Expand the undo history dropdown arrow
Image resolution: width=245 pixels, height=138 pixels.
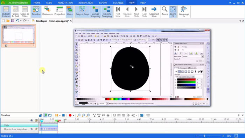point(21,21)
